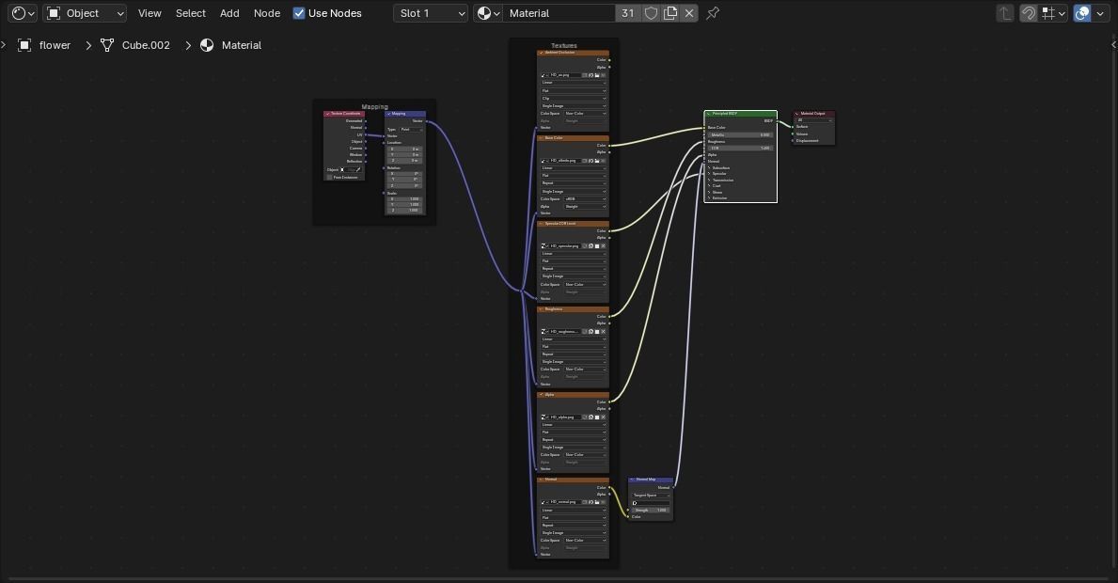This screenshot has width=1118, height=583.
Task: Unlink the HD_roughness image with X icon
Action: 604,331
